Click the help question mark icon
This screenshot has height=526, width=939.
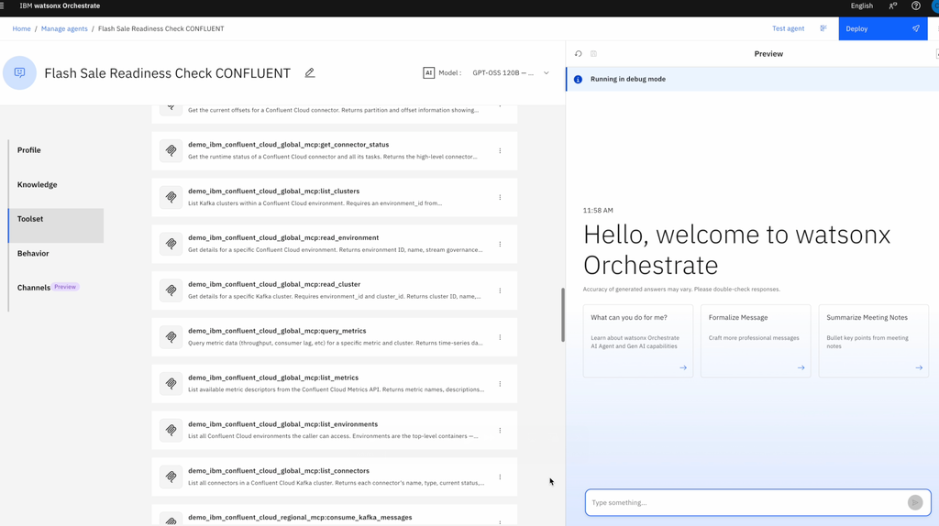point(916,6)
